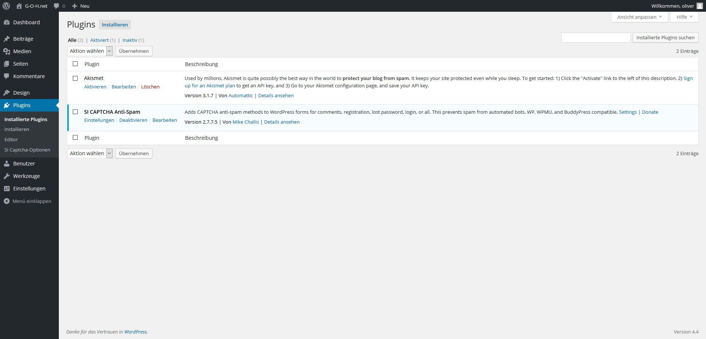The width and height of the screenshot is (706, 339).
Task: Filter plugins by Aktiviert
Action: (x=99, y=40)
